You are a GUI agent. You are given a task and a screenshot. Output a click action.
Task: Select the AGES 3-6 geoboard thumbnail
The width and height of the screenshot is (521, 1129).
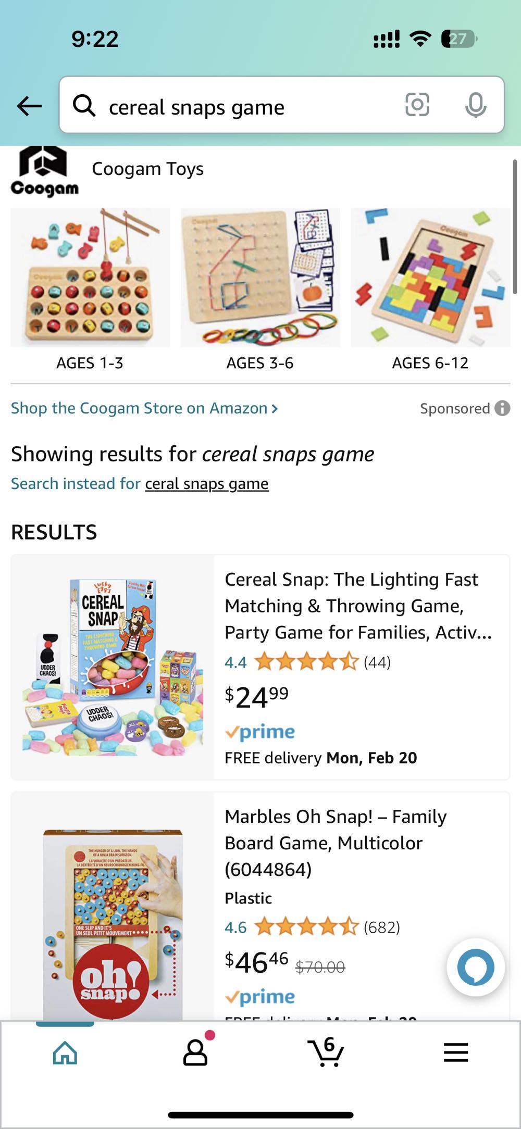[260, 278]
